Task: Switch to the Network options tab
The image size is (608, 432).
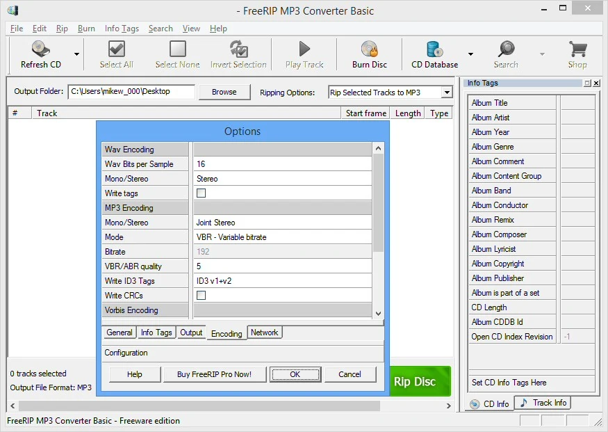Action: [x=265, y=333]
